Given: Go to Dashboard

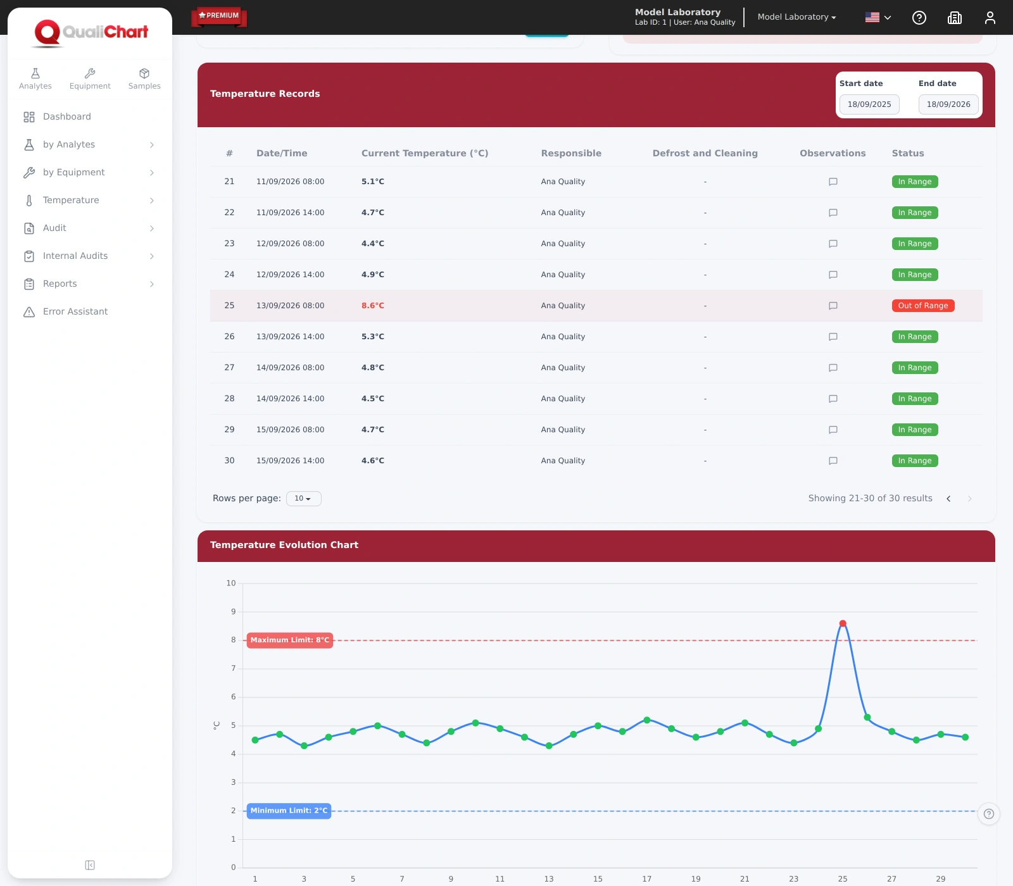Looking at the screenshot, I should click(89, 116).
